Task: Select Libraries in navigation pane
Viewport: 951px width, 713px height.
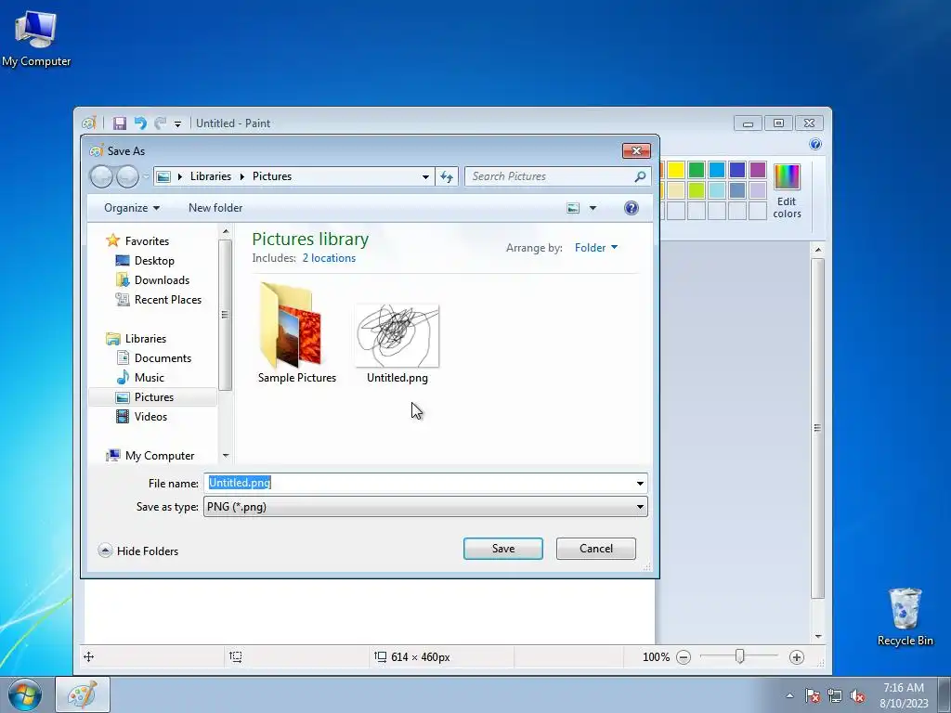Action: [146, 338]
